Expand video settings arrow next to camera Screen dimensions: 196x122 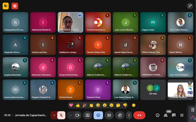click(x=70, y=115)
